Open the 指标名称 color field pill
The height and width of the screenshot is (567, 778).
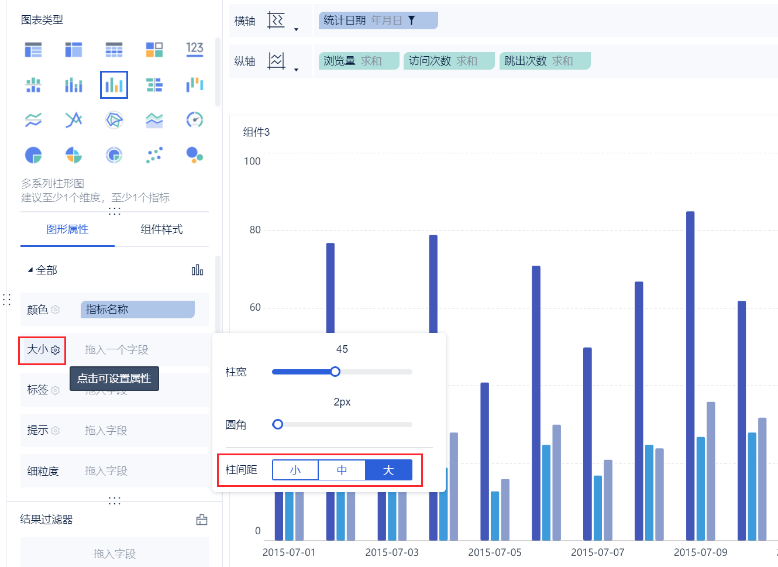point(137,310)
